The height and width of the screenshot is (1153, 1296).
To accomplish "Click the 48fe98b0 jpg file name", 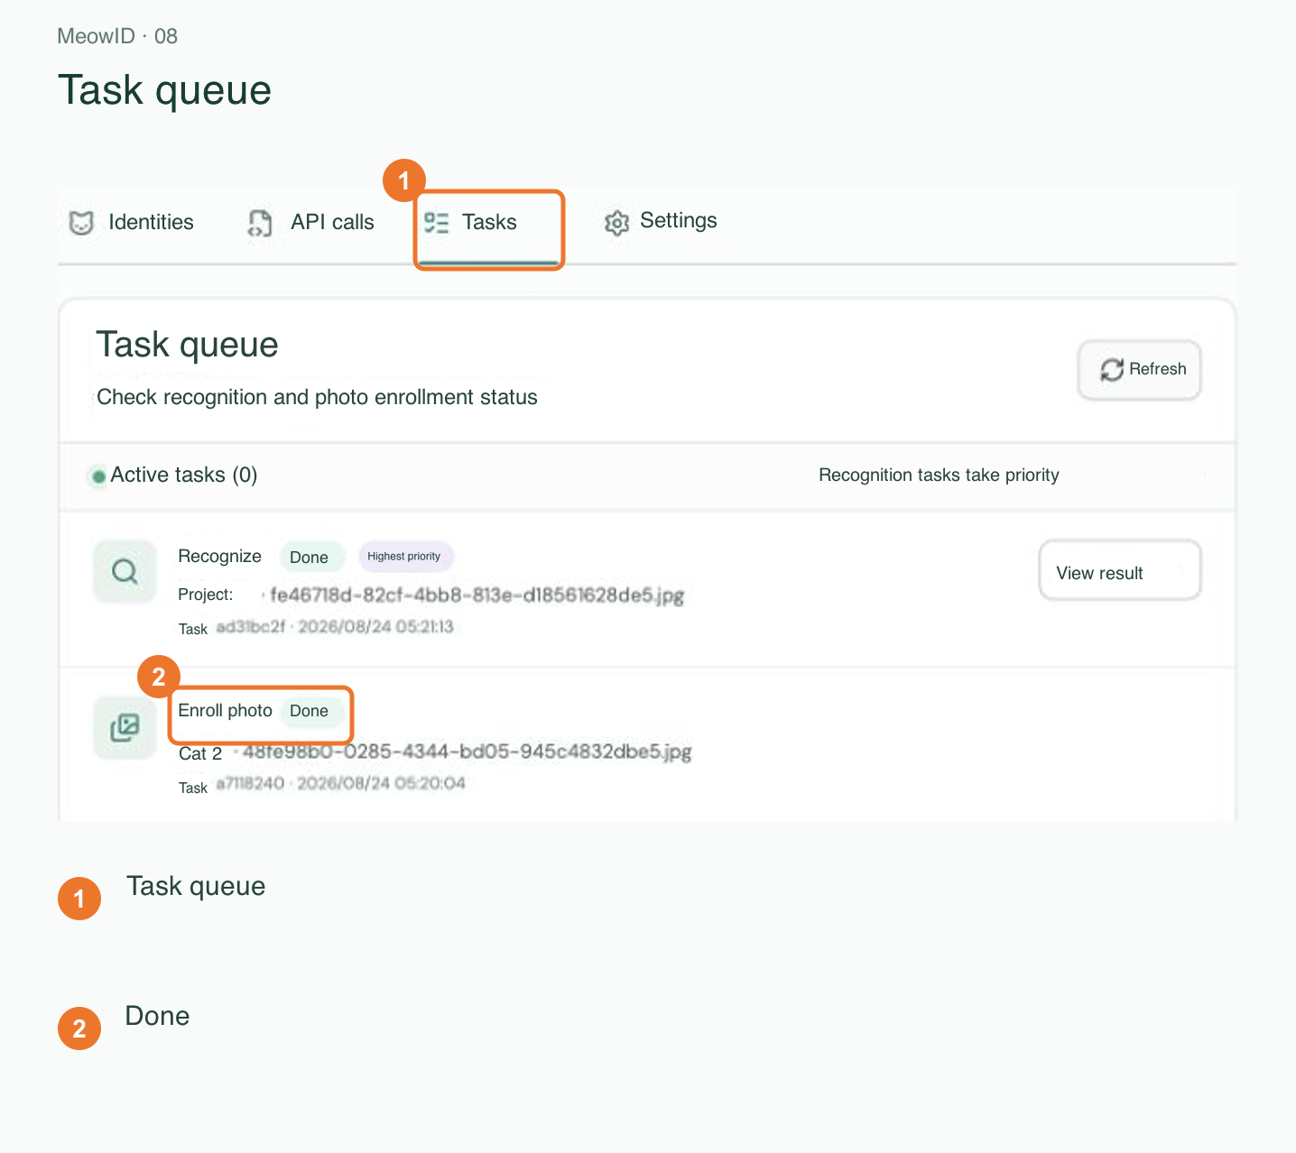I will [x=467, y=752].
